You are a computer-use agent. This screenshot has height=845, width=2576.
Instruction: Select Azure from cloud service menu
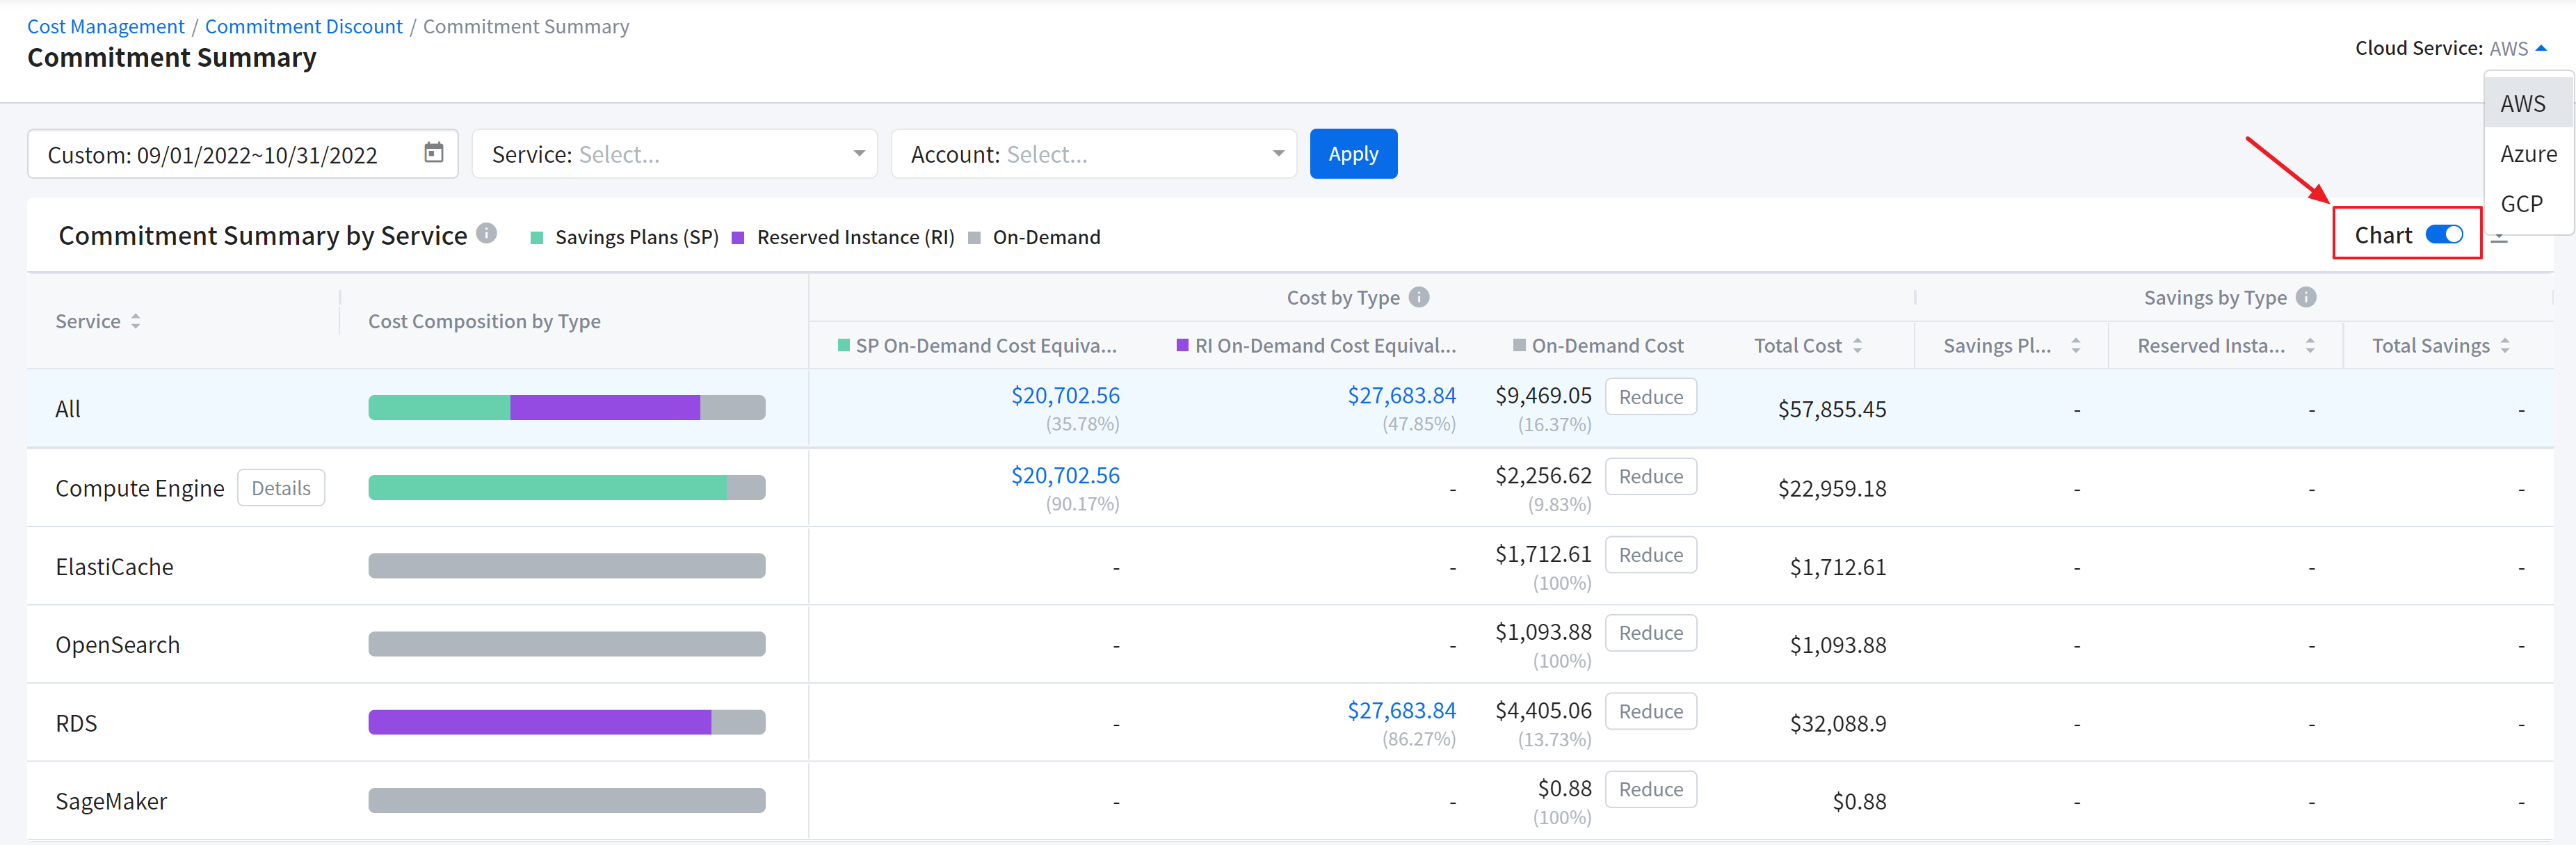pos(2527,154)
